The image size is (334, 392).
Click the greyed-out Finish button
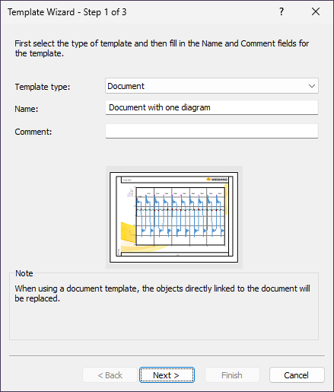(x=232, y=374)
